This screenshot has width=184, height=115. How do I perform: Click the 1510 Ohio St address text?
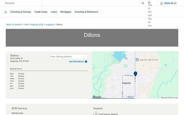(16, 58)
